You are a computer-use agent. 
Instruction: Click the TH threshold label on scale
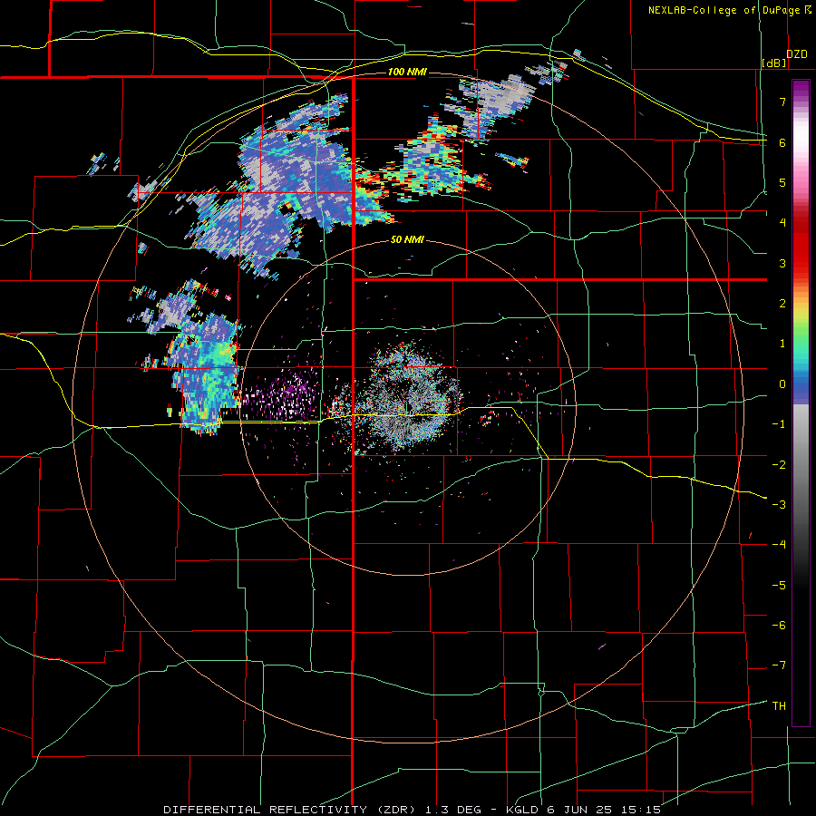coord(779,706)
